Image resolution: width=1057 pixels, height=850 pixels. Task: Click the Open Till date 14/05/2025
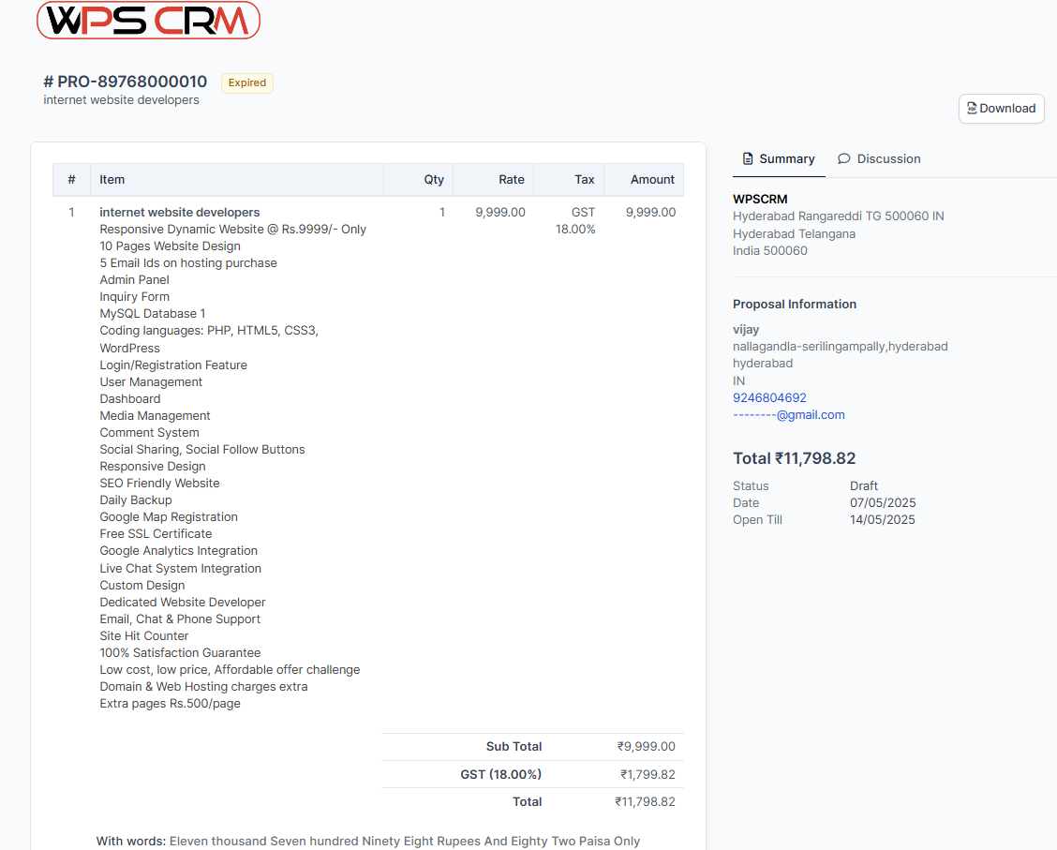(881, 519)
